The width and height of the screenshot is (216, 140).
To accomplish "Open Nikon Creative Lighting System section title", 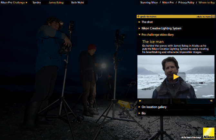I will click(162, 28).
